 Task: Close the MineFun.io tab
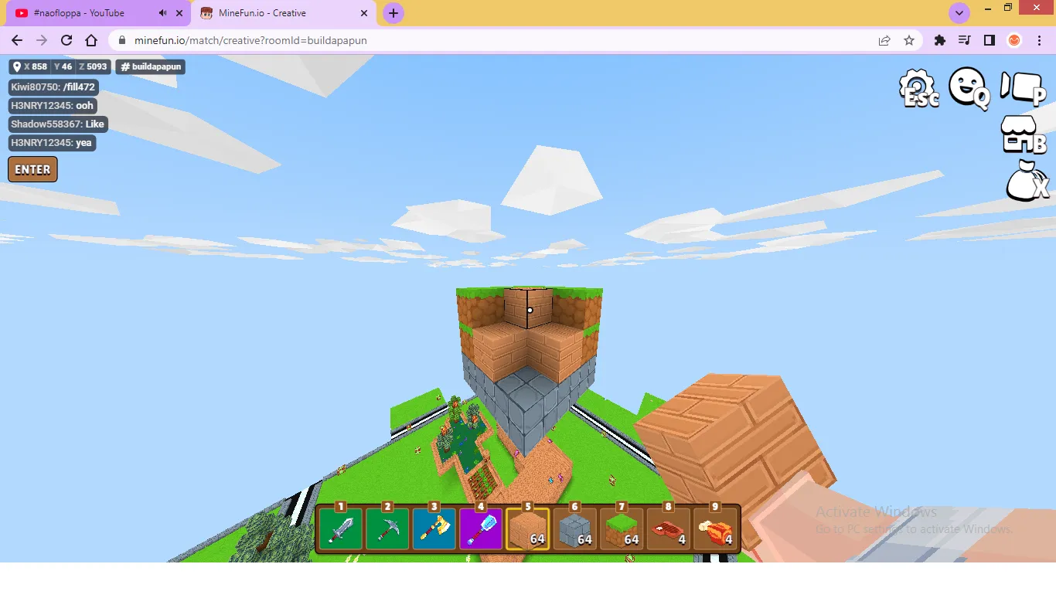click(363, 13)
